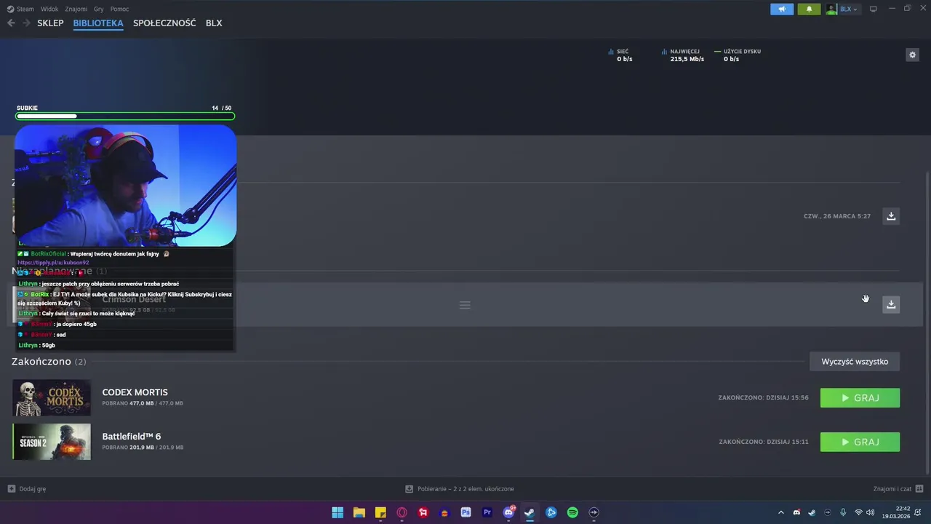931x524 pixels.
Task: Switch to the SPOŁECZNOŚĆ tab
Action: [x=164, y=23]
